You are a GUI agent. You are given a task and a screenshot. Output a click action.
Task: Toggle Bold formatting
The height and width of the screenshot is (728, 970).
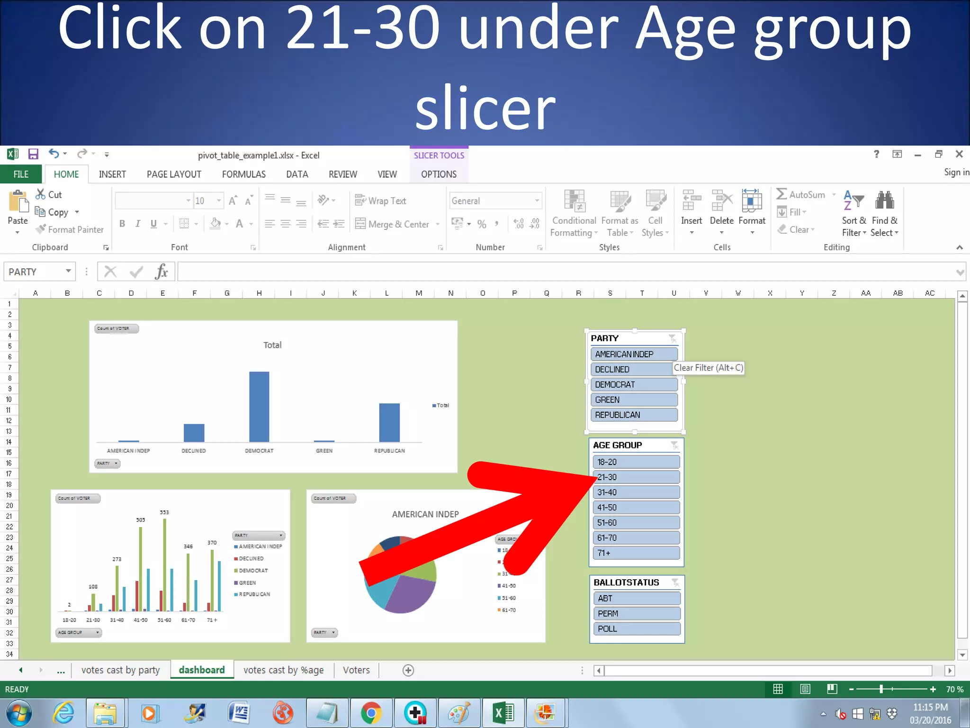pyautogui.click(x=122, y=224)
